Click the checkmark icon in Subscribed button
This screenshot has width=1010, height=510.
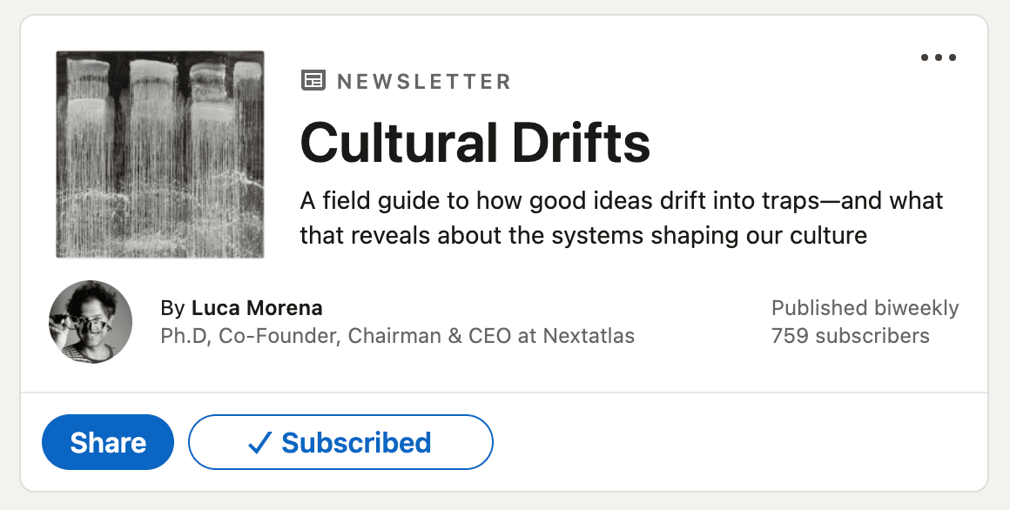[260, 443]
